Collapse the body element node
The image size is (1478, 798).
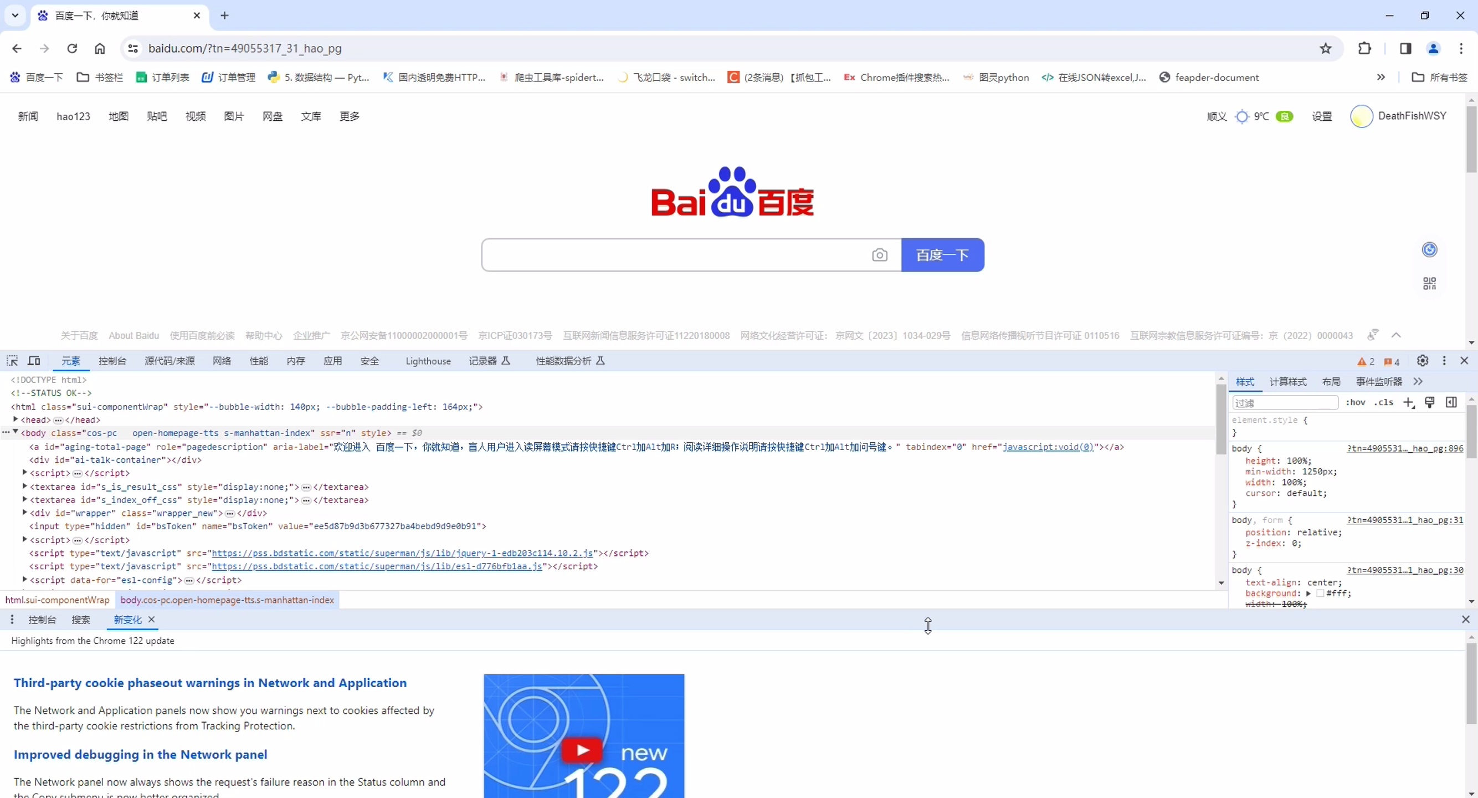pos(16,433)
